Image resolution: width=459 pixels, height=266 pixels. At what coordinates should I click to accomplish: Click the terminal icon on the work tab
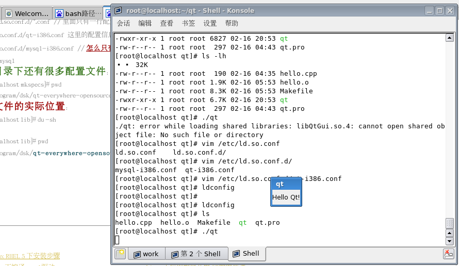coord(137,254)
